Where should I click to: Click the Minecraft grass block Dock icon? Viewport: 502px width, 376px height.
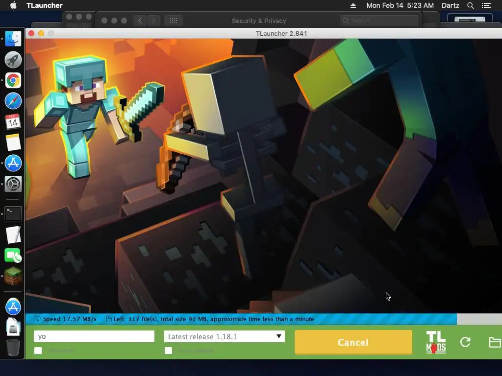(13, 276)
